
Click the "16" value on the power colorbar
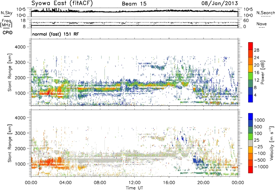pos(256,73)
